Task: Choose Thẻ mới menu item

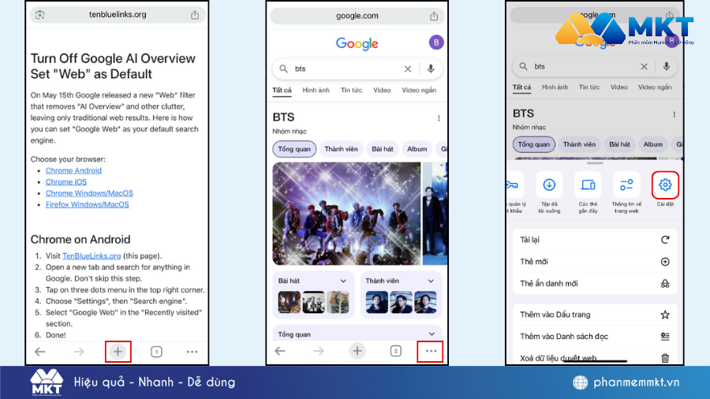Action: click(x=595, y=262)
